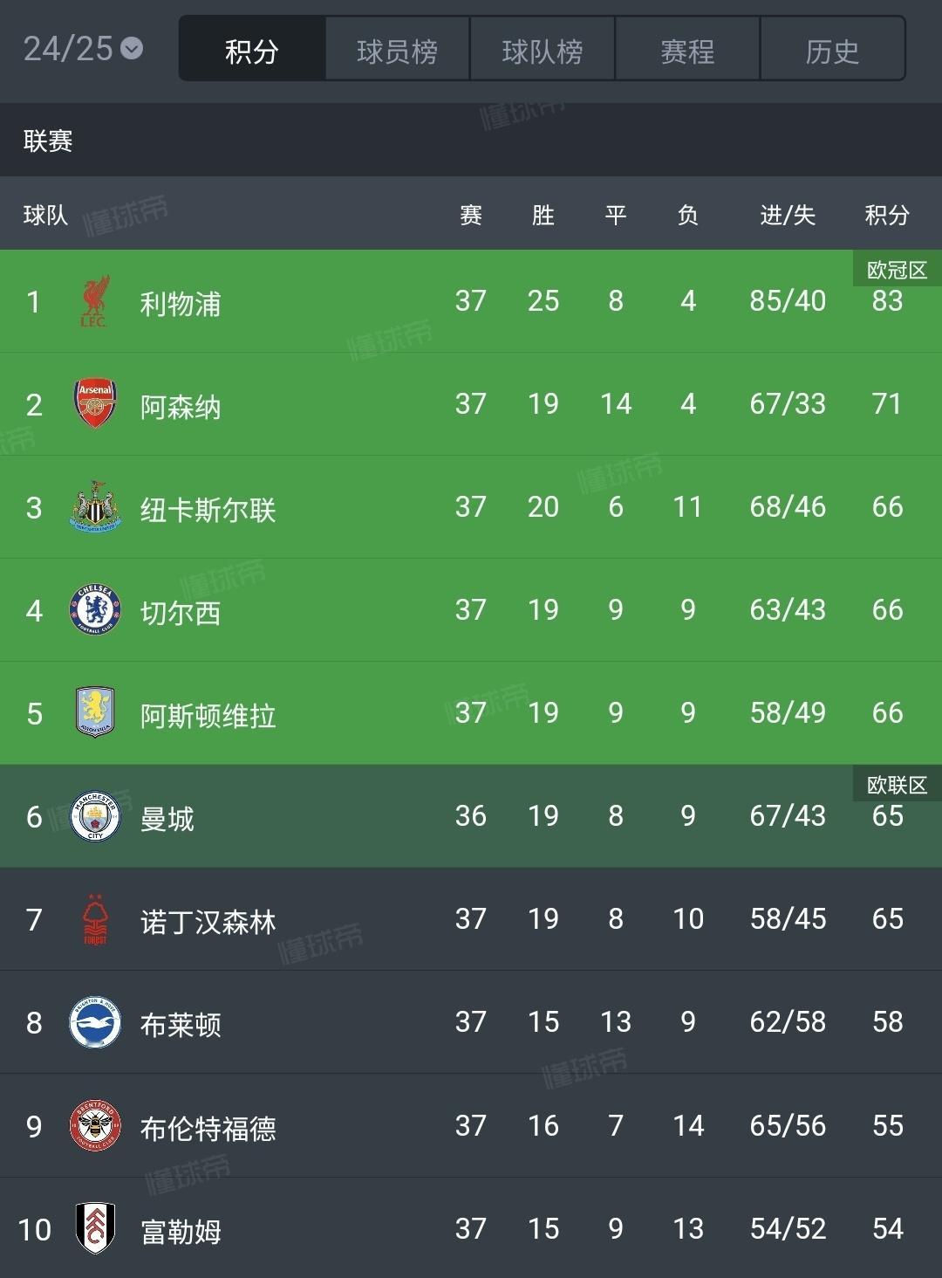Image resolution: width=942 pixels, height=1278 pixels.
Task: Tap the Brighton club crest
Action: (95, 1022)
